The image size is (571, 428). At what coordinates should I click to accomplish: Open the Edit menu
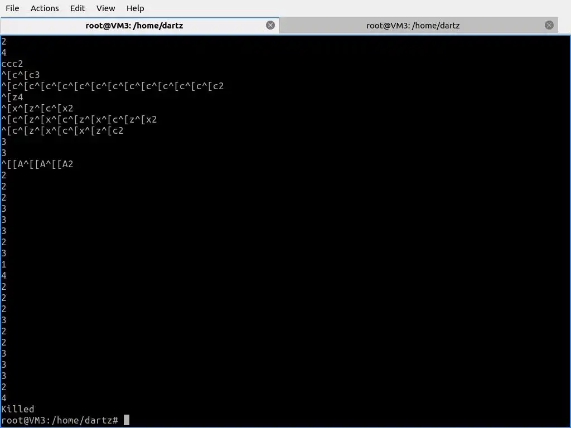(x=77, y=8)
